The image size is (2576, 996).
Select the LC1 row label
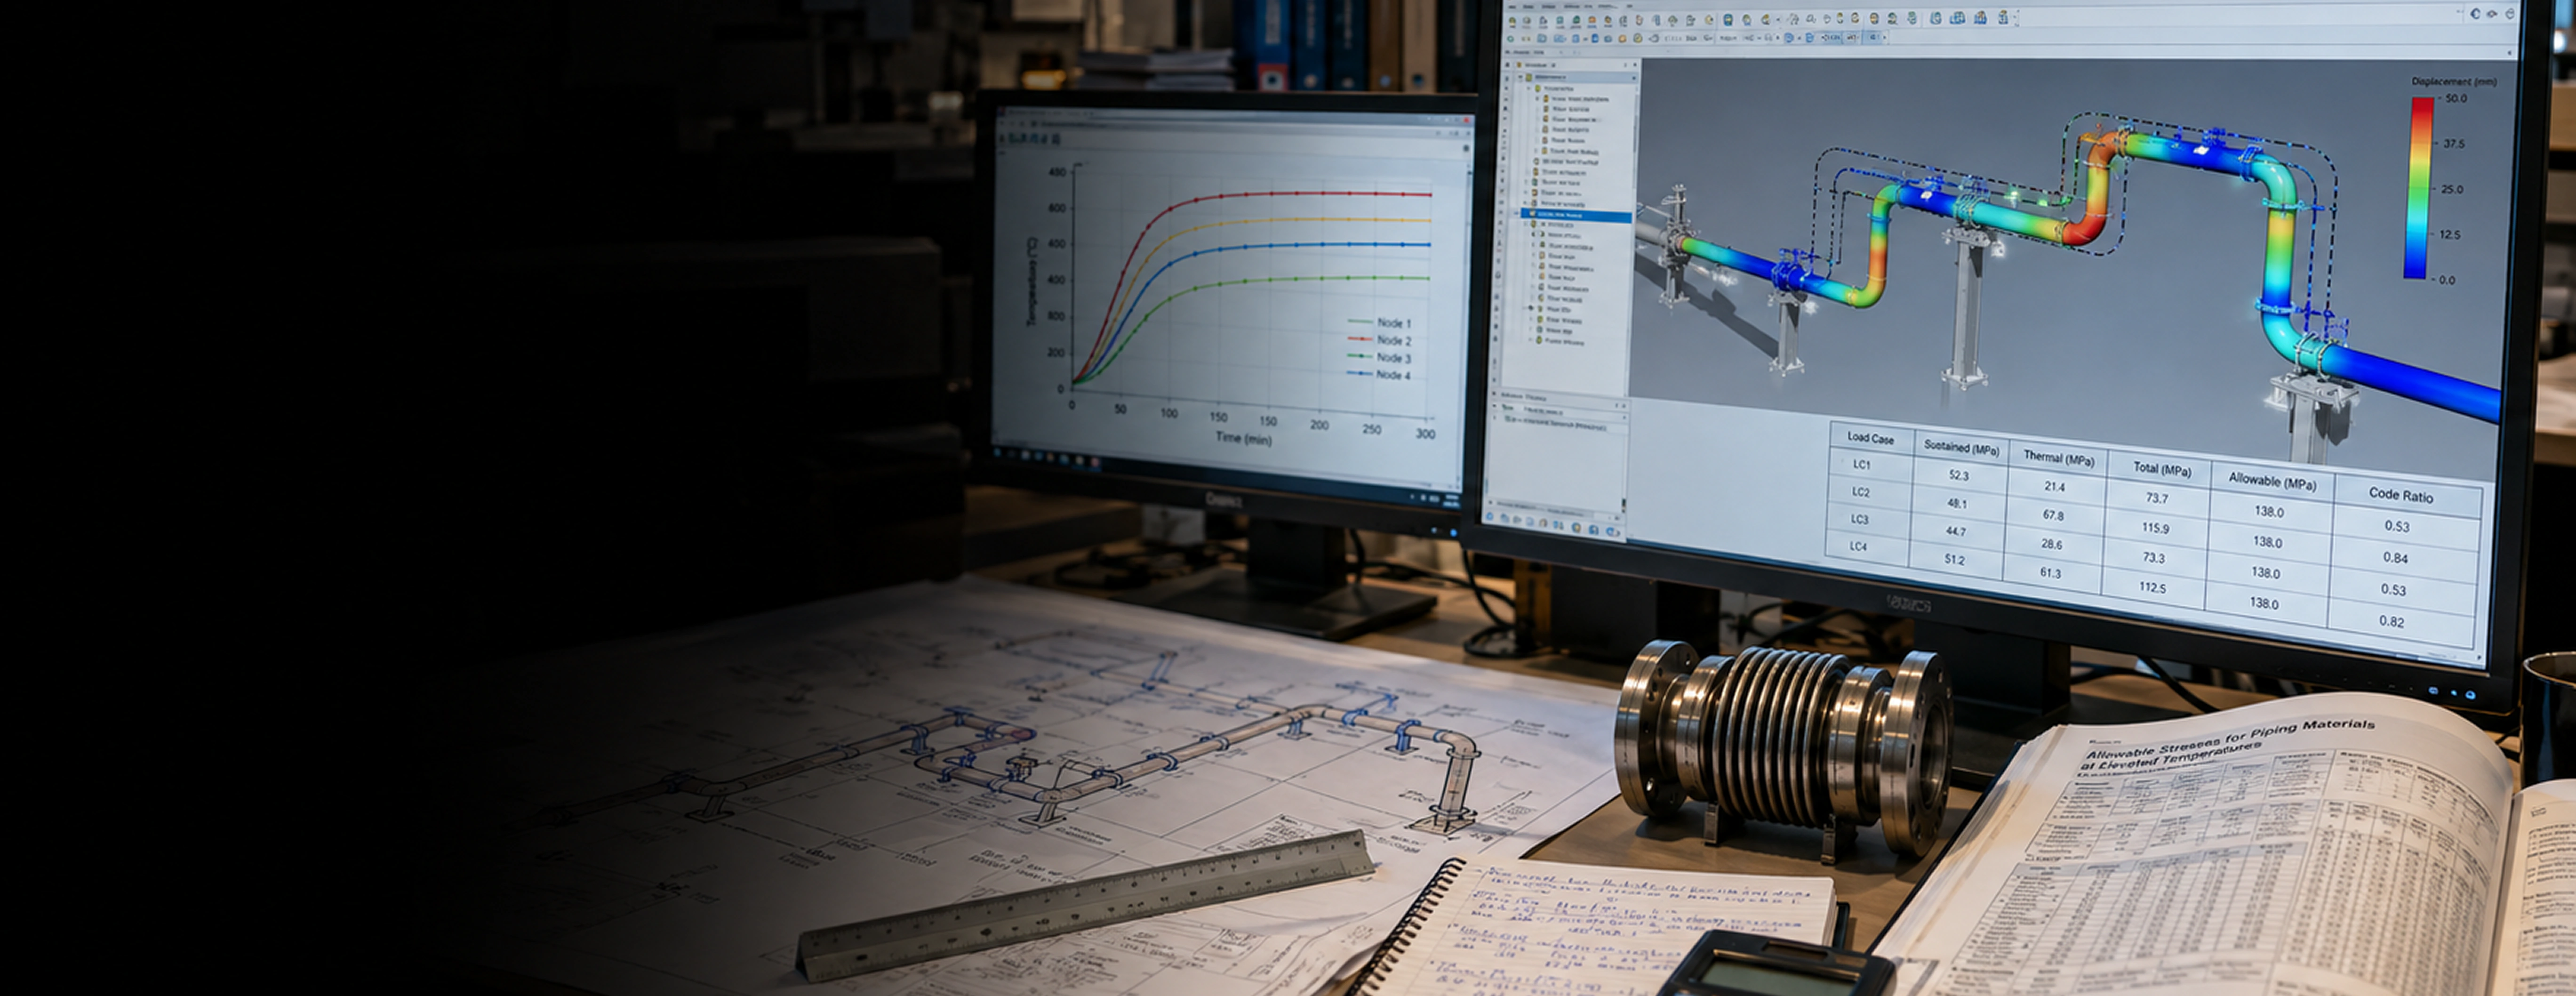click(1861, 464)
